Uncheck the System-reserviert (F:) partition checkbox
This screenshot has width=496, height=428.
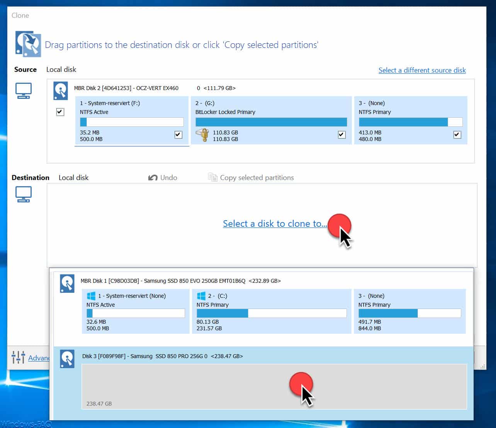[x=178, y=134]
